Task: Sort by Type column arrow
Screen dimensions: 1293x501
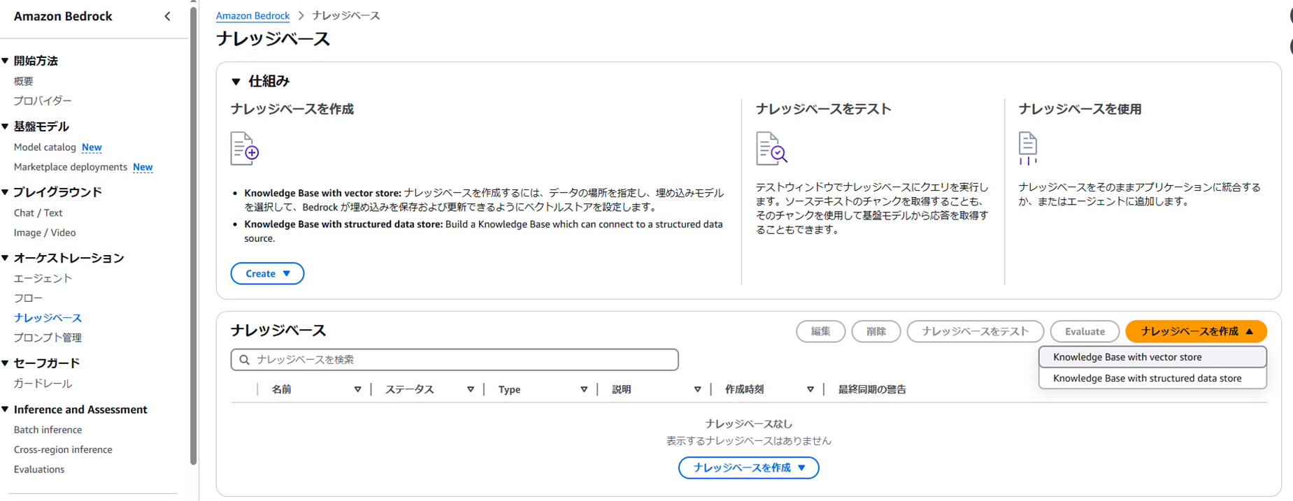Action: coord(584,389)
